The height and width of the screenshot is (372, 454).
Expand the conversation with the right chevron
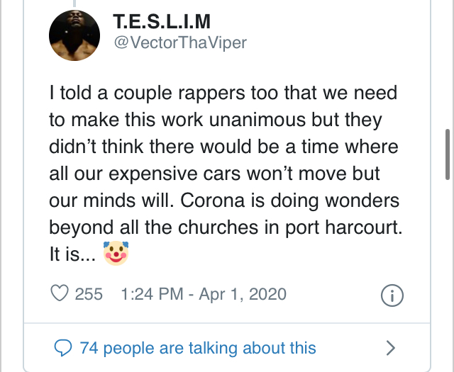pyautogui.click(x=389, y=348)
